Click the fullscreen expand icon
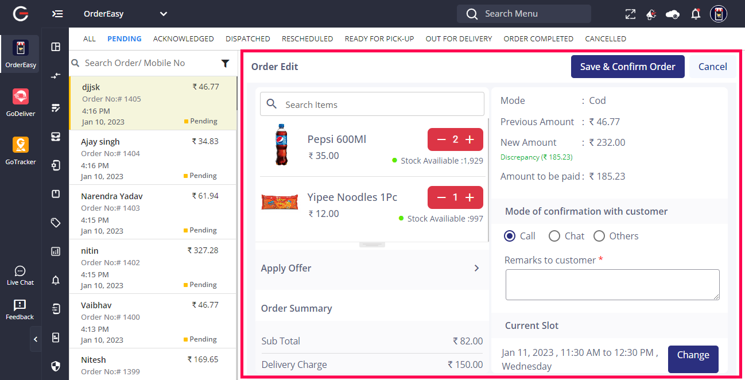 [x=630, y=14]
